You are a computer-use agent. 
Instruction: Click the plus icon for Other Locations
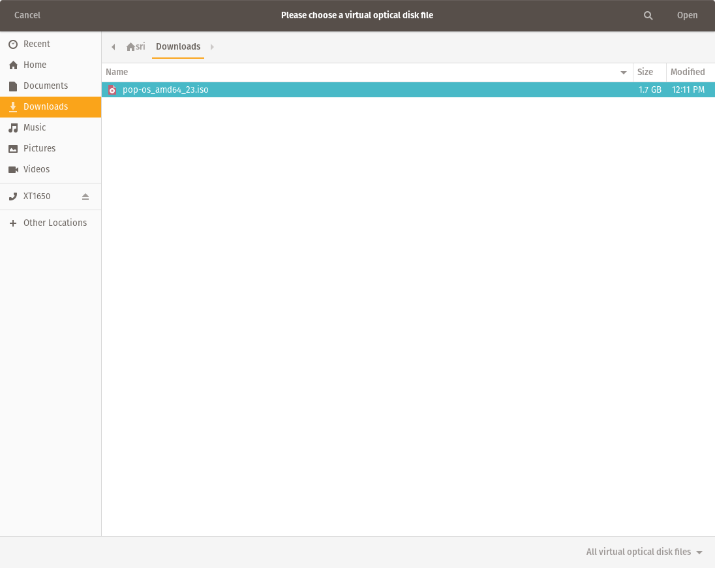click(13, 223)
